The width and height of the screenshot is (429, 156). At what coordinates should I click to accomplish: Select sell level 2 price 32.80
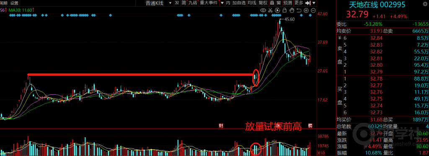click(376, 65)
